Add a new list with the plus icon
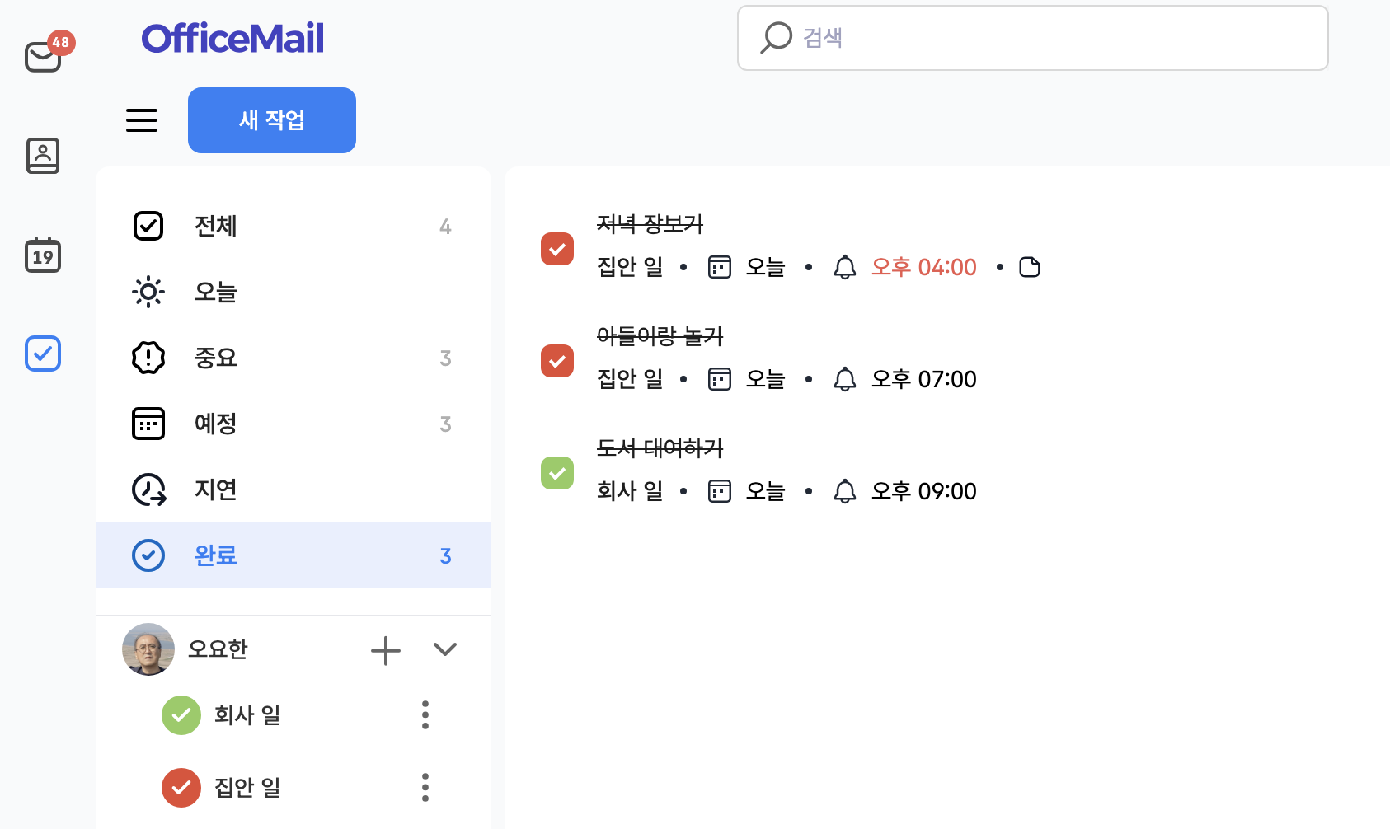 point(386,650)
